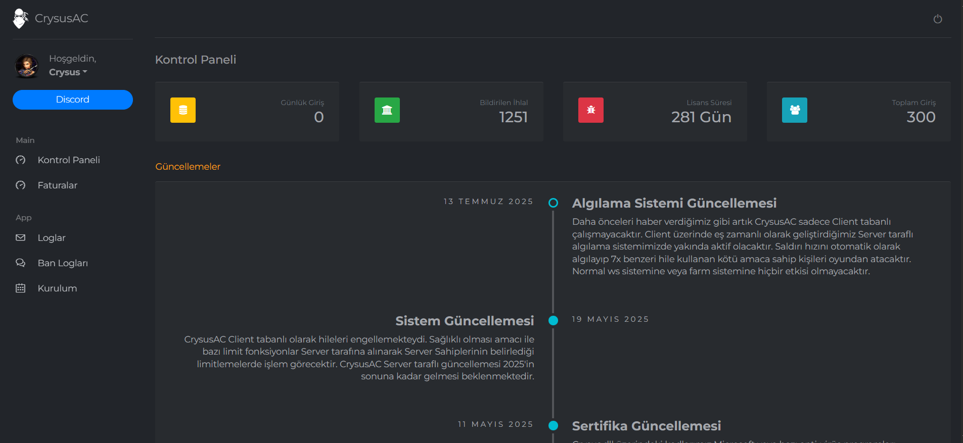Click the Algılama Sistemi Güncellemesi heading

point(674,203)
